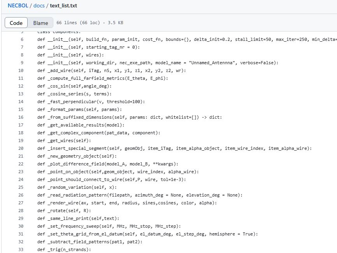The image size is (337, 253).
Task: Click the __init__ line with working_dir parameter
Action: click(158, 63)
